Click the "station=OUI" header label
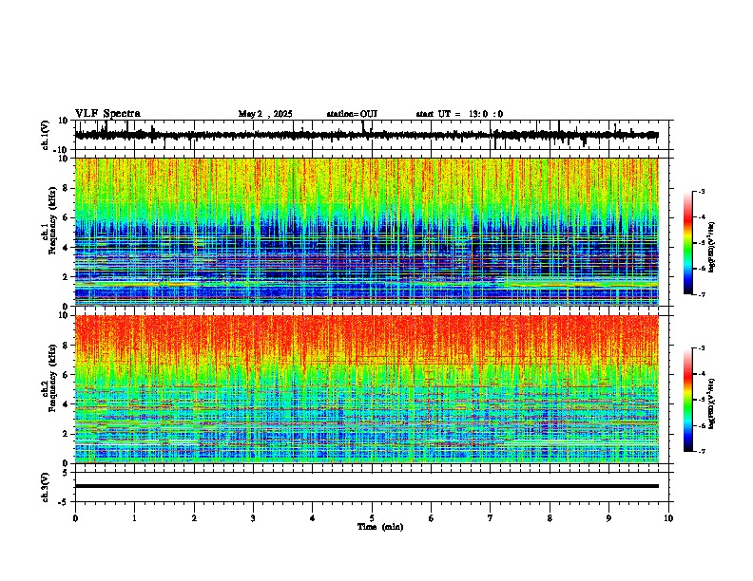Viewport: 753px width, 581px height. click(352, 114)
